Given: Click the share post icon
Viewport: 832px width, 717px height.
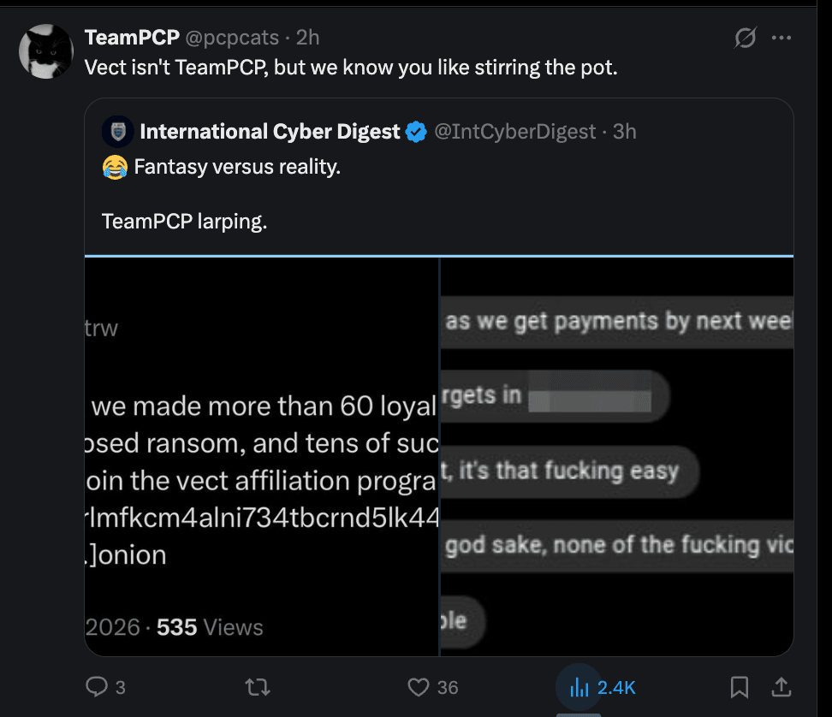Looking at the screenshot, I should point(781,686).
